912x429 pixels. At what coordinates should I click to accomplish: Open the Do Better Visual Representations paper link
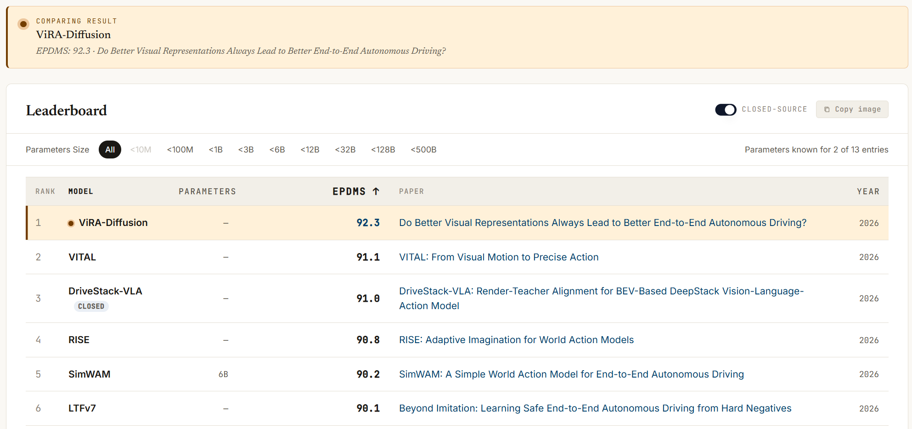pyautogui.click(x=602, y=223)
